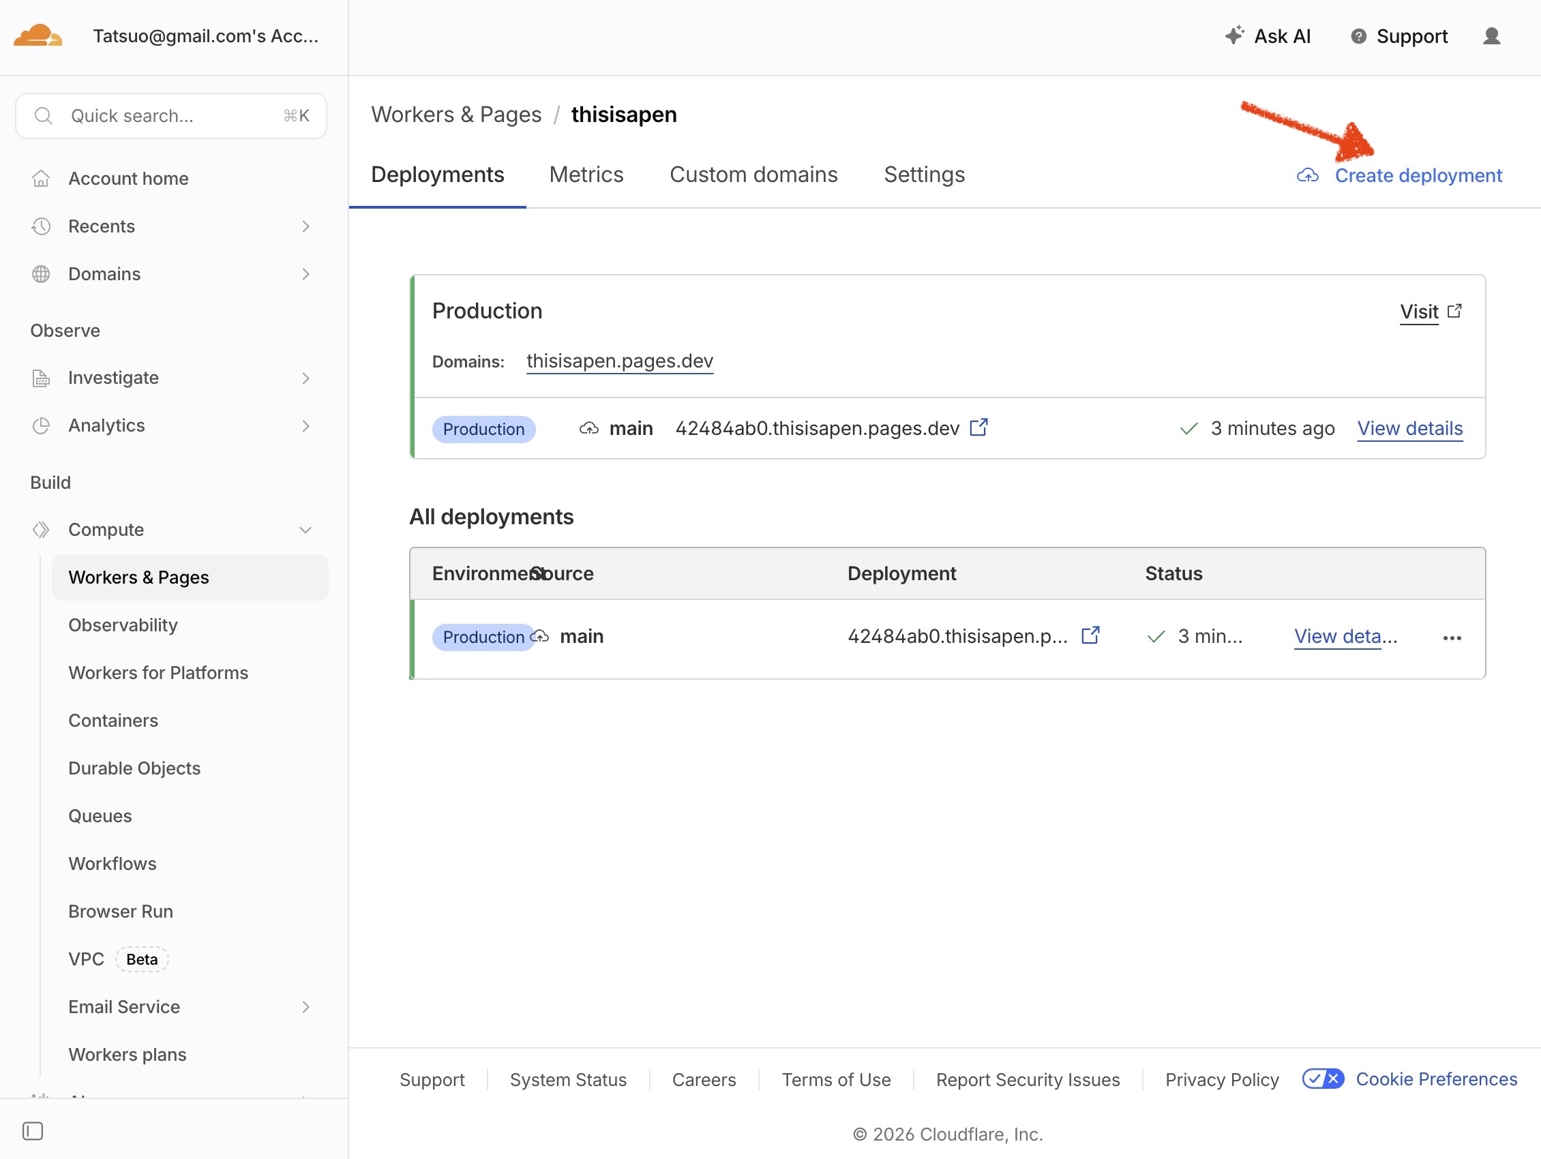Click the Create deployment cloud upload icon
Screen dimensions: 1541x1159
pyautogui.click(x=1308, y=175)
